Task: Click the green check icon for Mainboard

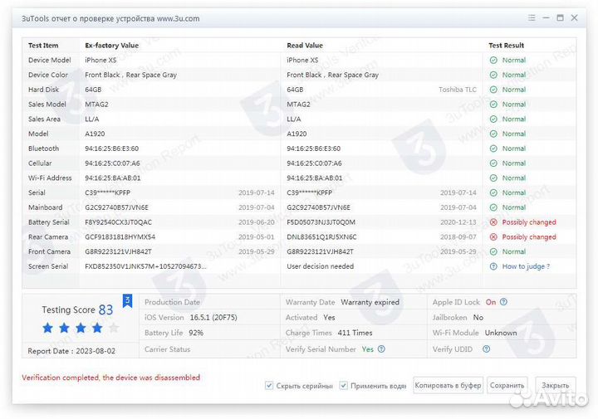Action: pyautogui.click(x=493, y=207)
